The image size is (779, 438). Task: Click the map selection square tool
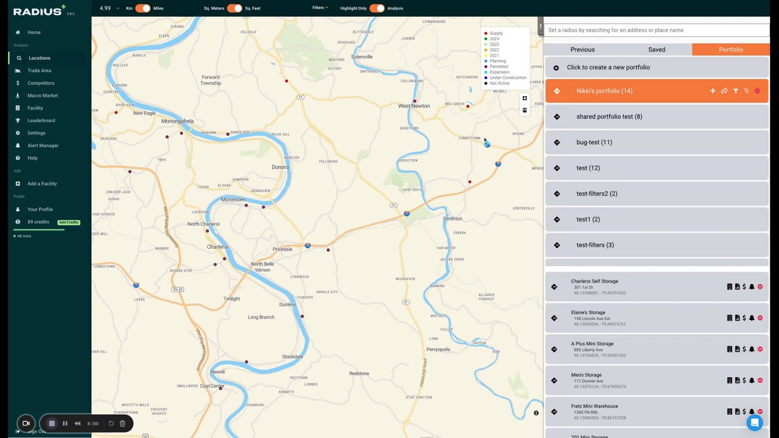(x=525, y=98)
